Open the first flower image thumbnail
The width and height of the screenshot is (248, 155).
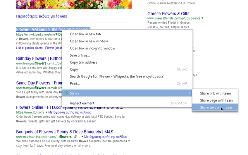(31, 5)
